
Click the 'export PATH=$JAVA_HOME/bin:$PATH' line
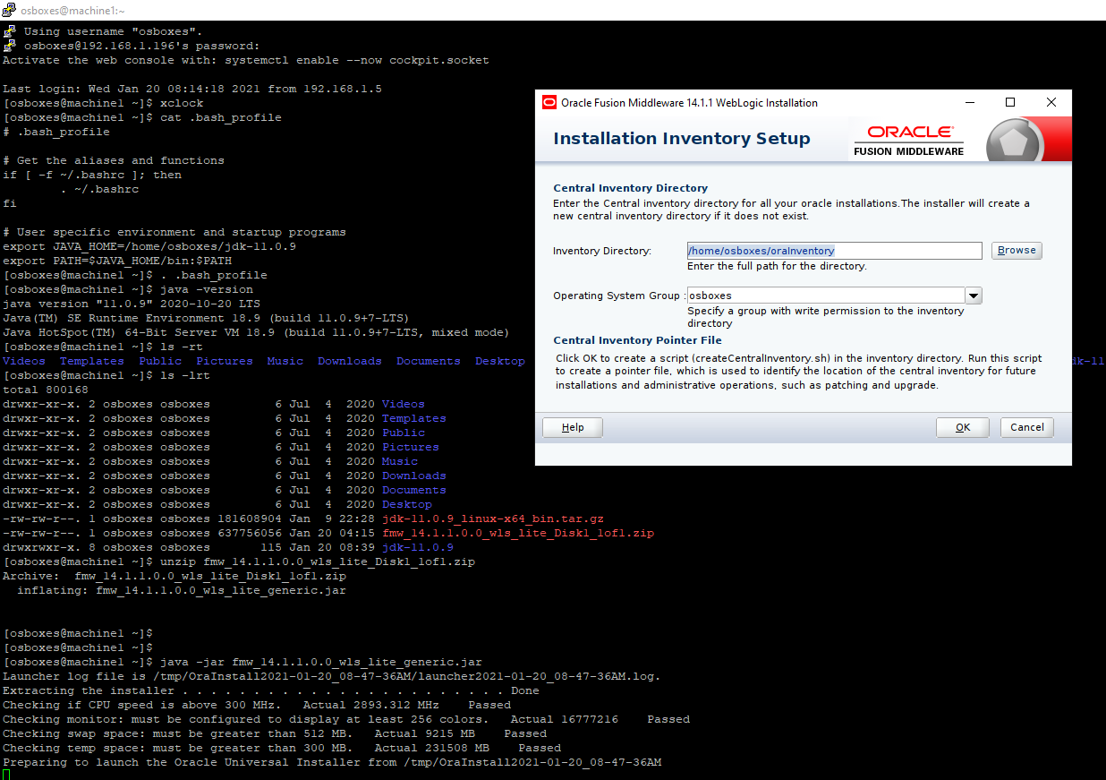click(x=117, y=261)
